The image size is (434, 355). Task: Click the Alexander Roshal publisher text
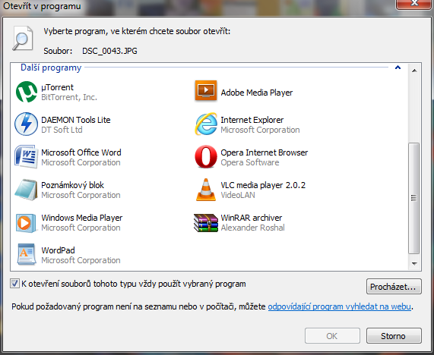click(x=252, y=228)
